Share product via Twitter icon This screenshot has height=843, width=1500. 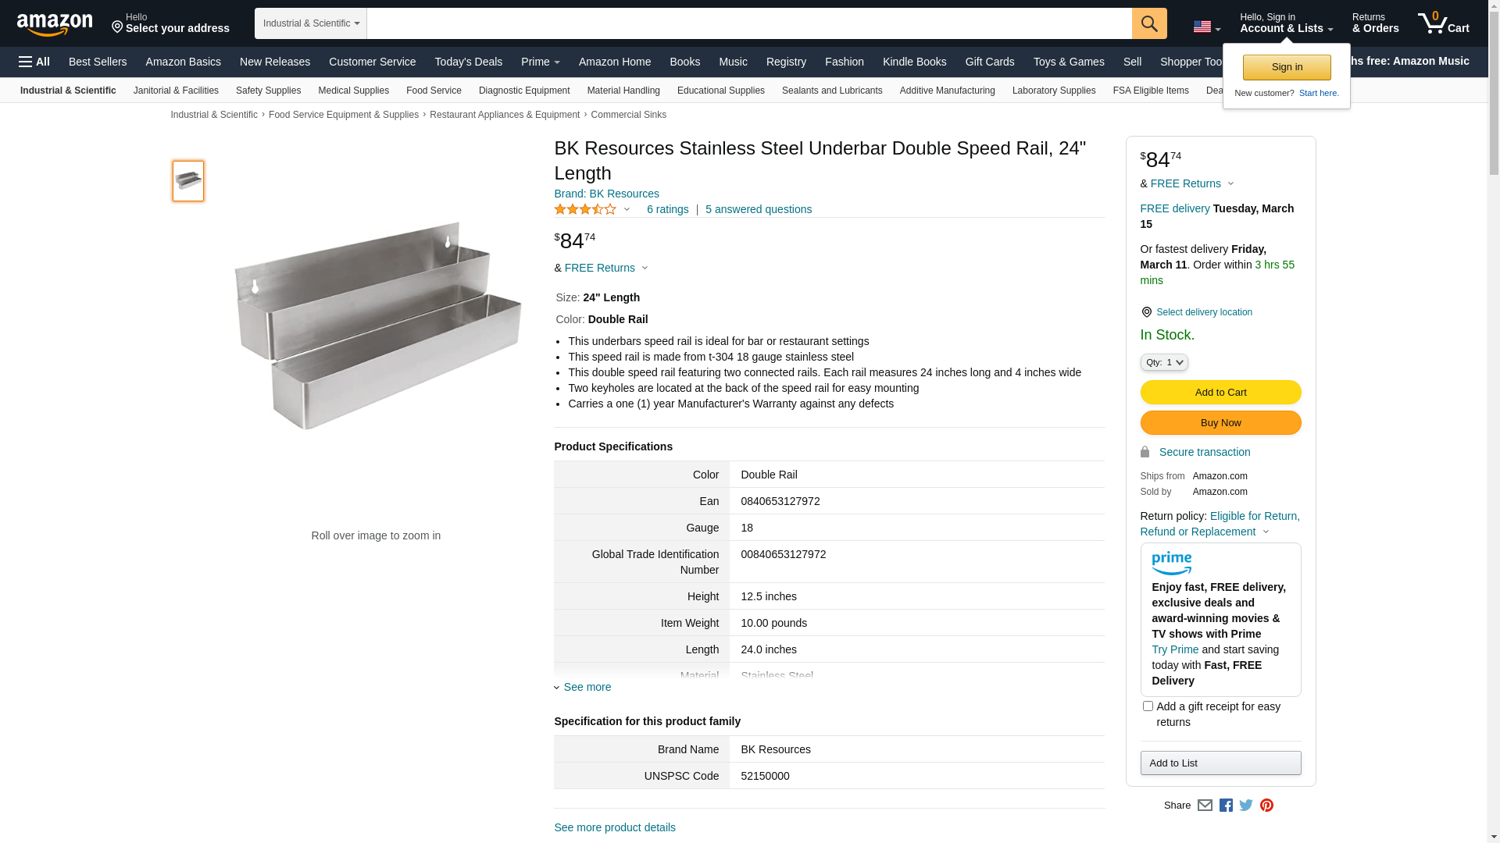pos(1246,806)
